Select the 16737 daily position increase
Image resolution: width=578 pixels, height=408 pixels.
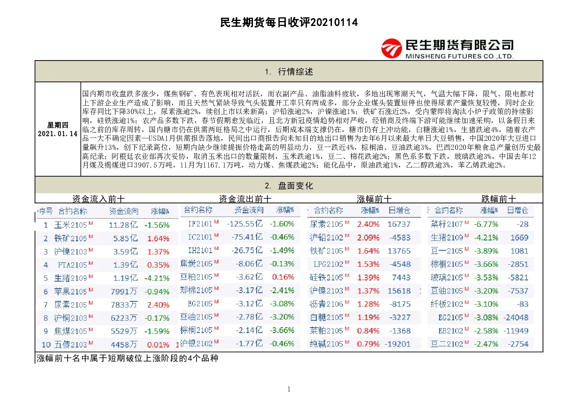coord(399,224)
